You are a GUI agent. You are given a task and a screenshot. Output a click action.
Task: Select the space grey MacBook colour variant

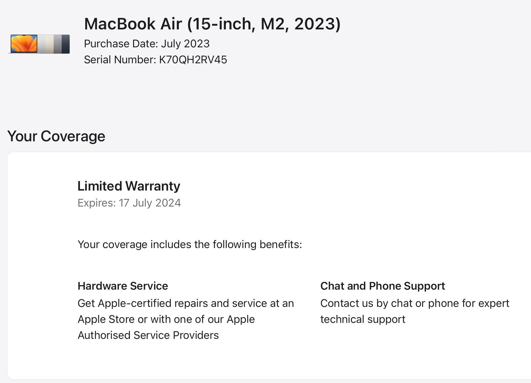click(x=58, y=44)
